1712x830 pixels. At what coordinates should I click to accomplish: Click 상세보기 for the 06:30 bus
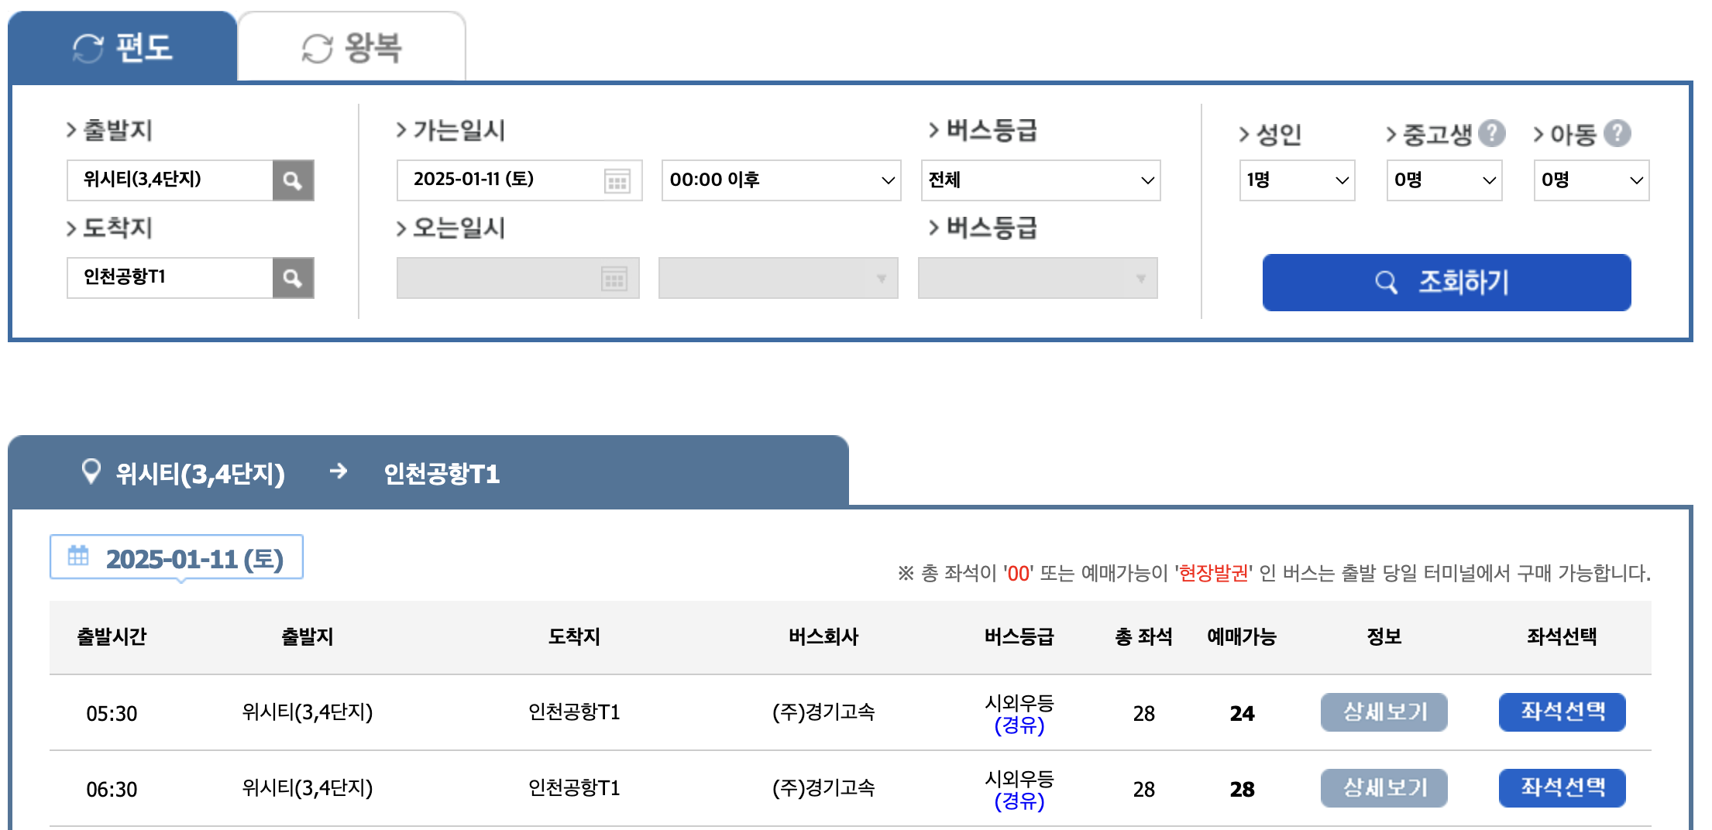[x=1384, y=788]
